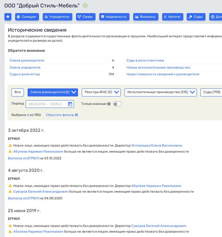Open the Суды tab
Viewport: 222px width, 237px height.
tap(196, 16)
